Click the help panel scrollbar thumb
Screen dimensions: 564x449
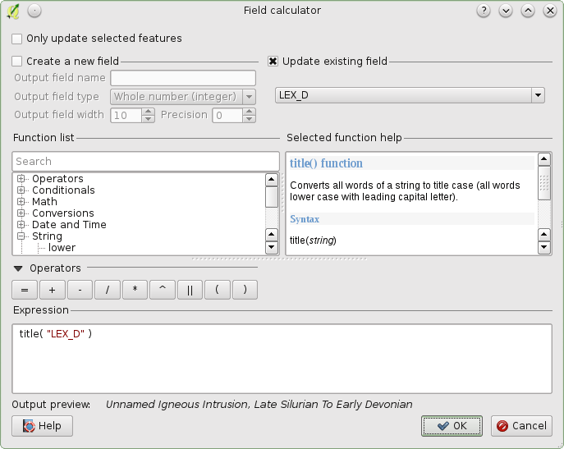[x=544, y=183]
